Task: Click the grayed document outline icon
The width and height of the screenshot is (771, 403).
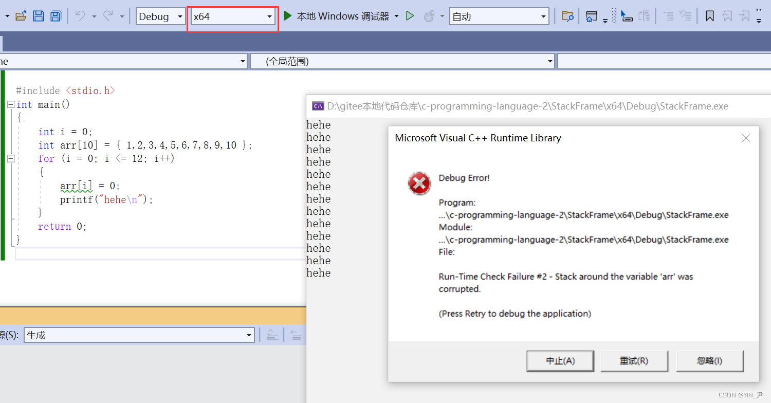Action: point(644,16)
